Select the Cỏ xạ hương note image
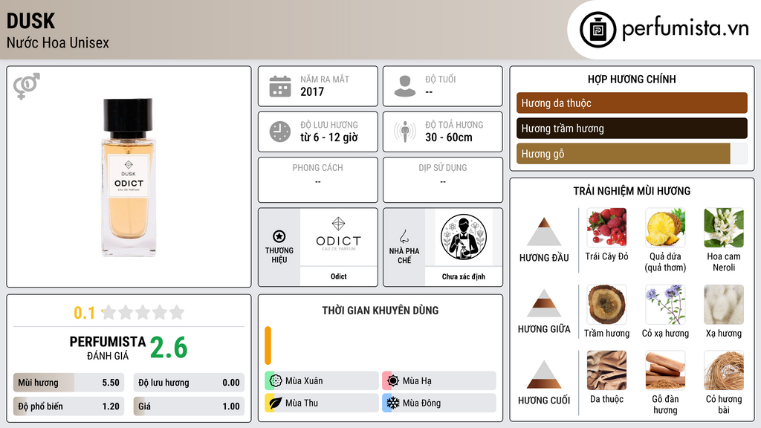761x428 pixels. [665, 305]
